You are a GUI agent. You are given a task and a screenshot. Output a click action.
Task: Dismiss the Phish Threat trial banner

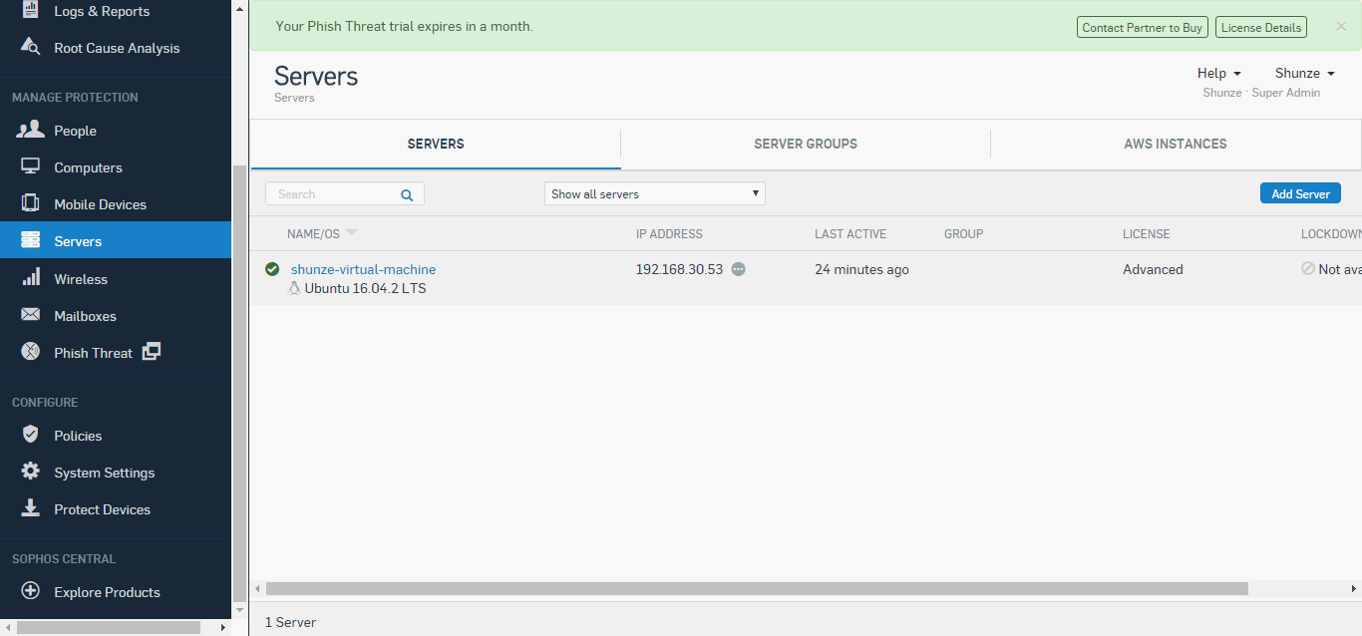point(1341,27)
